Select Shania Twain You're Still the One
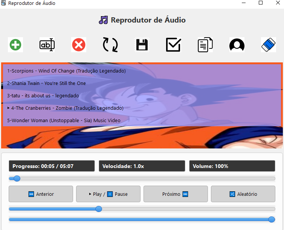Image resolution: width=284 pixels, height=230 pixels. (x=46, y=83)
